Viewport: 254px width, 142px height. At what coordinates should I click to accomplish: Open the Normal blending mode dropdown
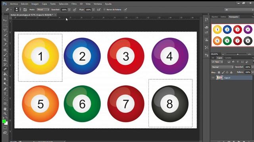point(222,67)
